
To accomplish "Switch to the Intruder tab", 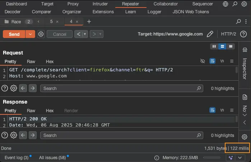I will [100, 4].
